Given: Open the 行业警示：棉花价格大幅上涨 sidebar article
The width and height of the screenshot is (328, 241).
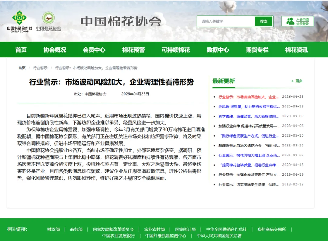Looking at the screenshot, I should point(249,155).
